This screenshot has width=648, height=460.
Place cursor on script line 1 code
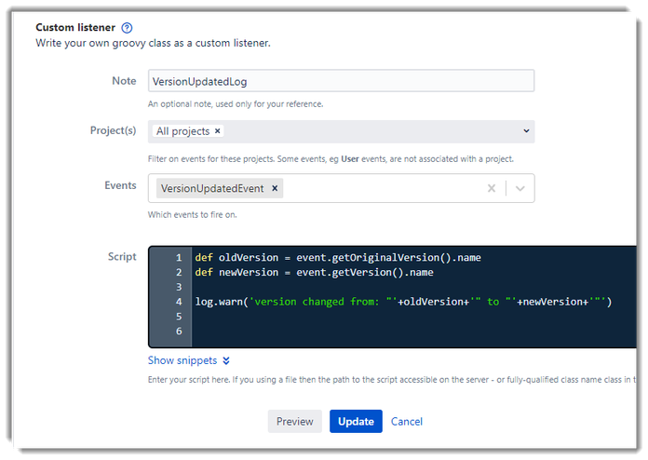[x=338, y=258]
